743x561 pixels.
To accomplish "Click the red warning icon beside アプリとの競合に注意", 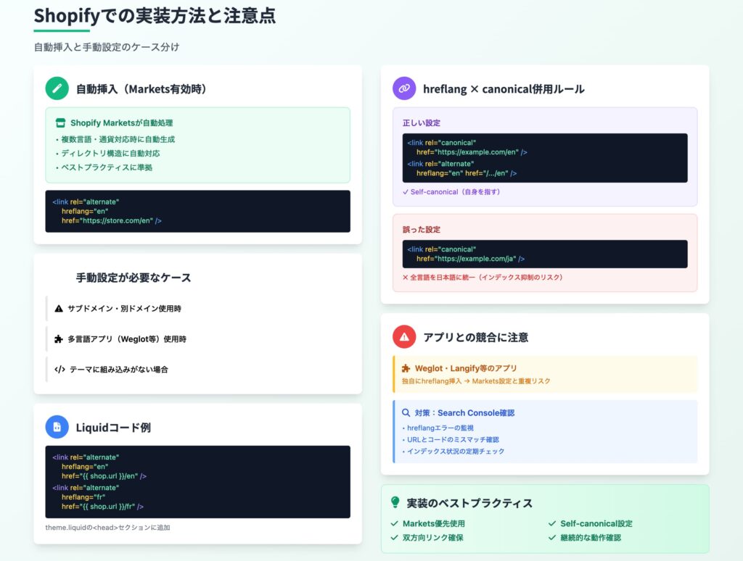I will [x=404, y=337].
